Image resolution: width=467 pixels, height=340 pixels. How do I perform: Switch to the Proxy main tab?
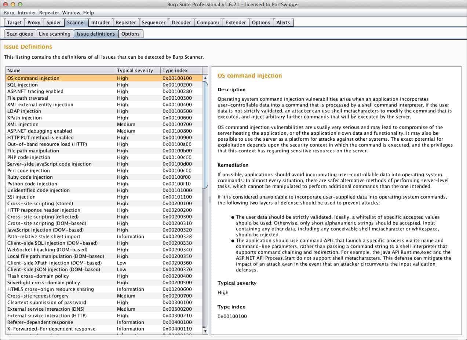tap(34, 22)
